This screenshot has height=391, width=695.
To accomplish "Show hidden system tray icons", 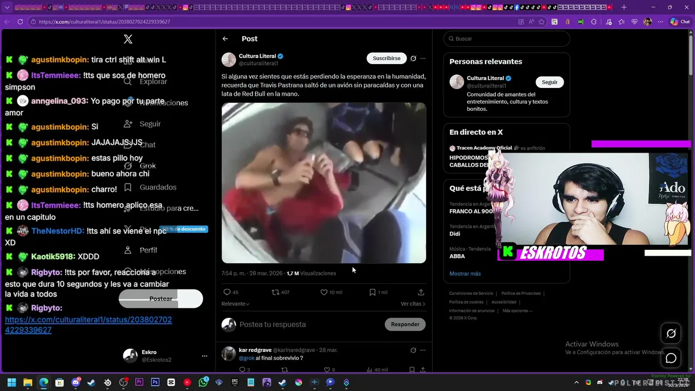I will pos(577,382).
